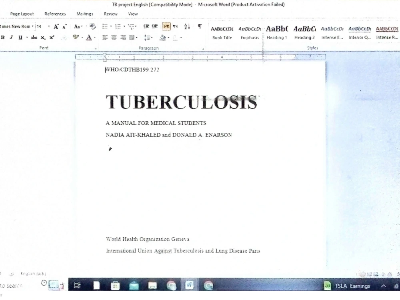Sort the selected text
Viewport: 400px width, 300px height.
click(187, 26)
